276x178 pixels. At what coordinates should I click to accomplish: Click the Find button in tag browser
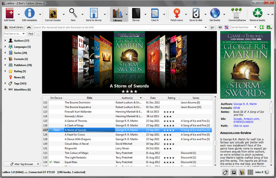pyautogui.click(x=31, y=33)
